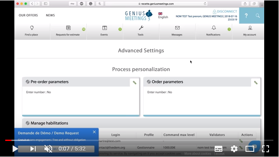This screenshot has height=157, width=279.
Task: Open Requests for estimate section
Action: pyautogui.click(x=68, y=31)
